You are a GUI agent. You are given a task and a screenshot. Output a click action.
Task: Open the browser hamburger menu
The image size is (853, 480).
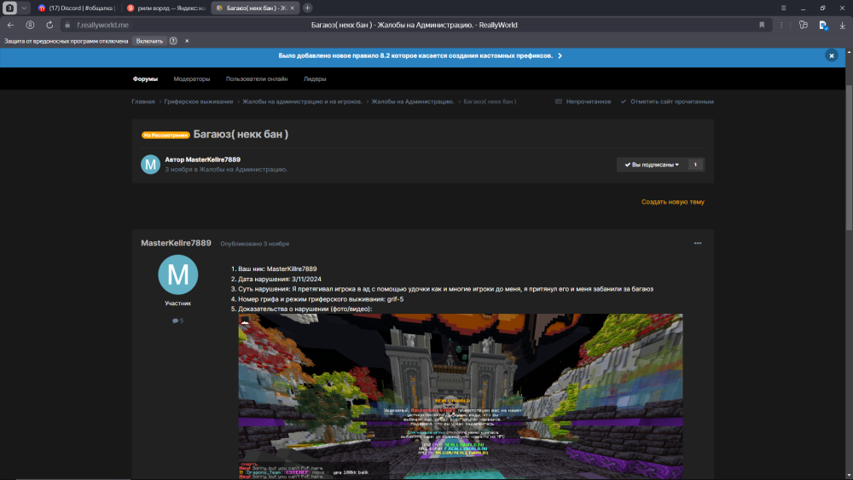[783, 9]
